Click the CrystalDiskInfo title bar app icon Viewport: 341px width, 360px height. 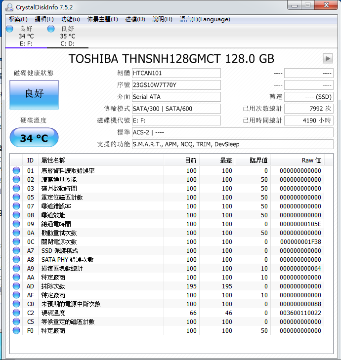(x=9, y=7)
